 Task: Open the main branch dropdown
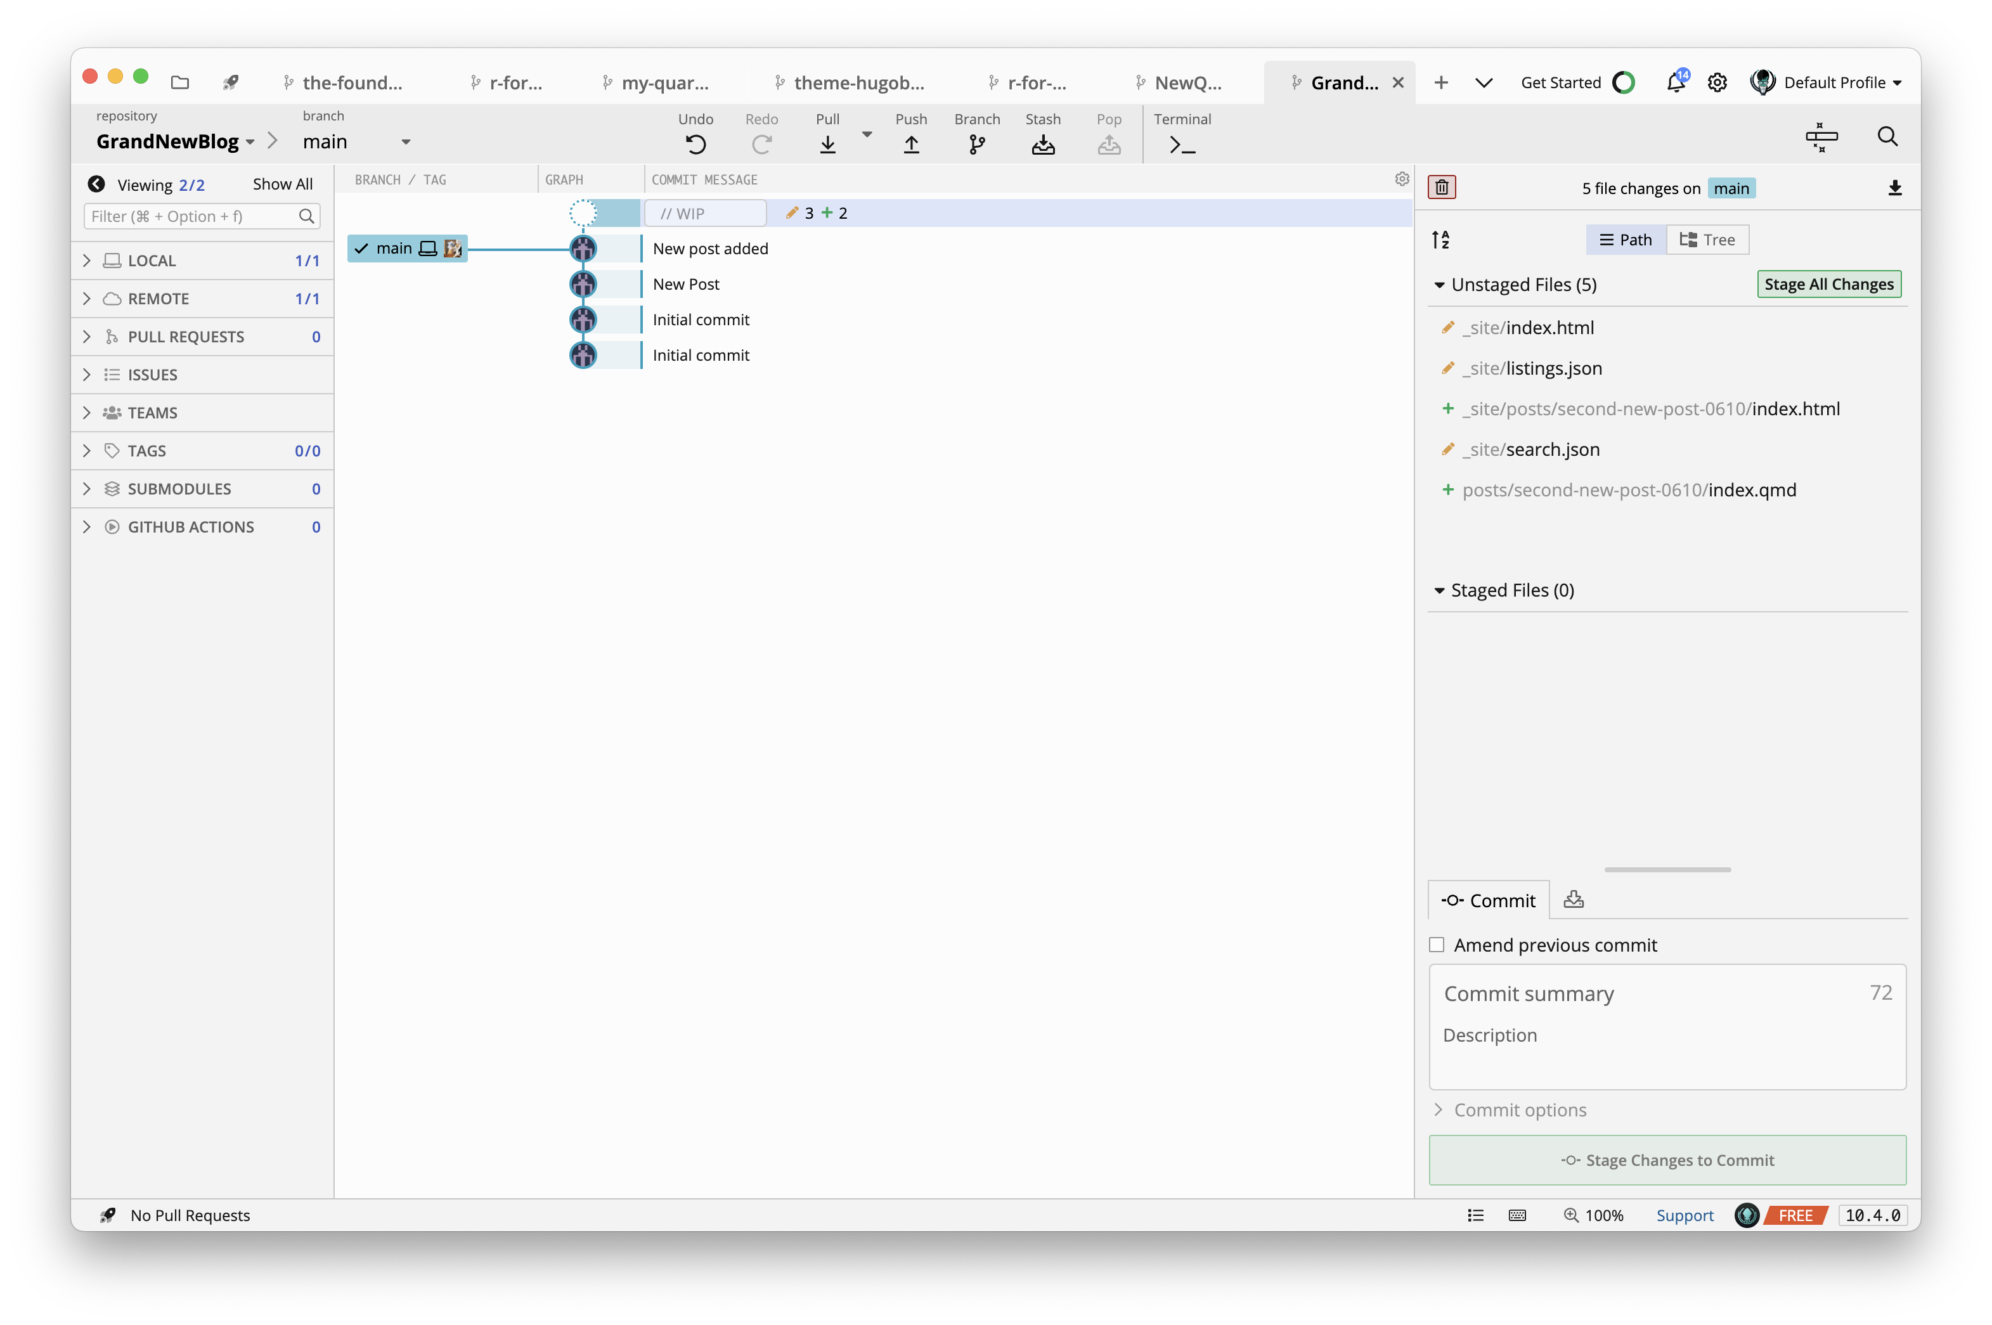click(406, 142)
